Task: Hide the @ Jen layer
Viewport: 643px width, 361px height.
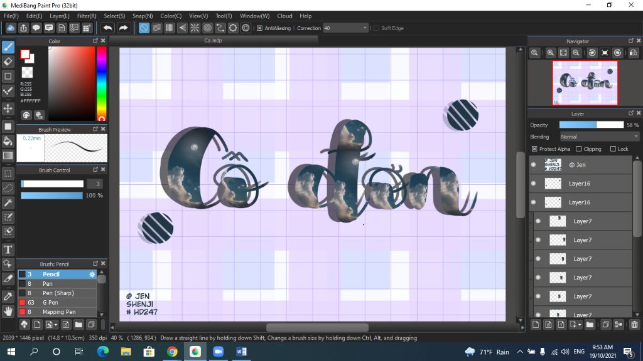Action: [534, 165]
